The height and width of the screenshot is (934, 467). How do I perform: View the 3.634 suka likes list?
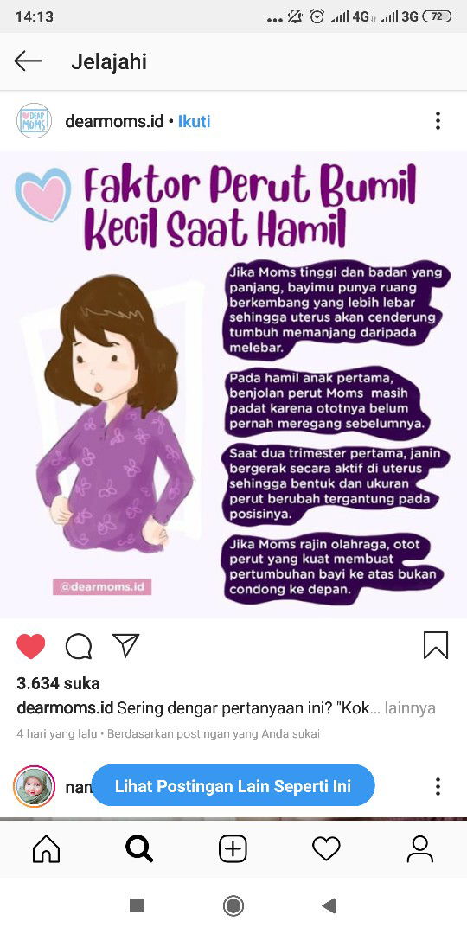59,683
